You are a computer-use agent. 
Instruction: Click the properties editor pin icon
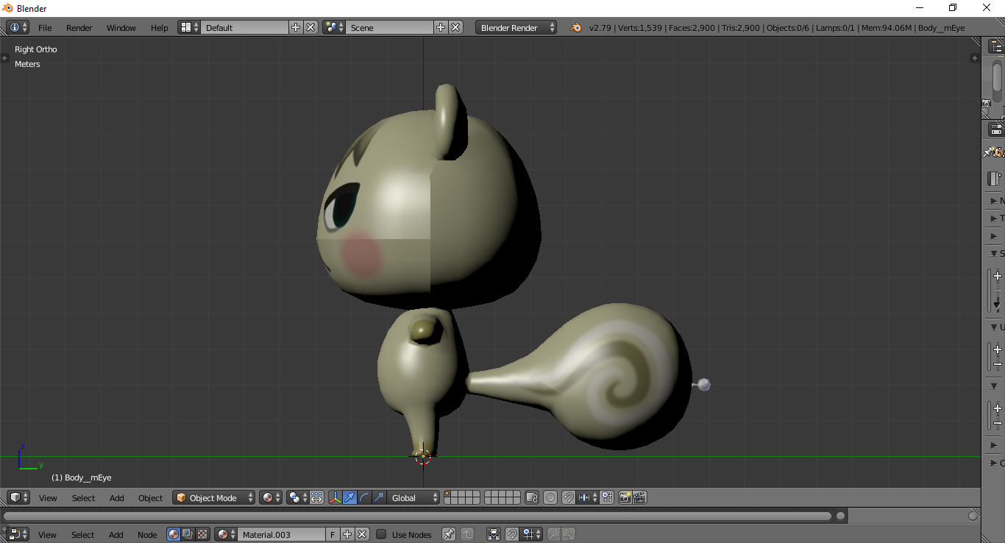tap(987, 152)
